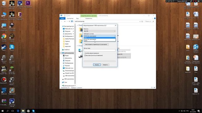Collapse the Folders group in Explorer
Screen dimensions: 202x113
pos(78,25)
